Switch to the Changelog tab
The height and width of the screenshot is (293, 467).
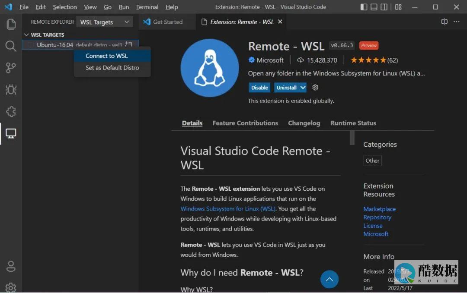pyautogui.click(x=304, y=123)
